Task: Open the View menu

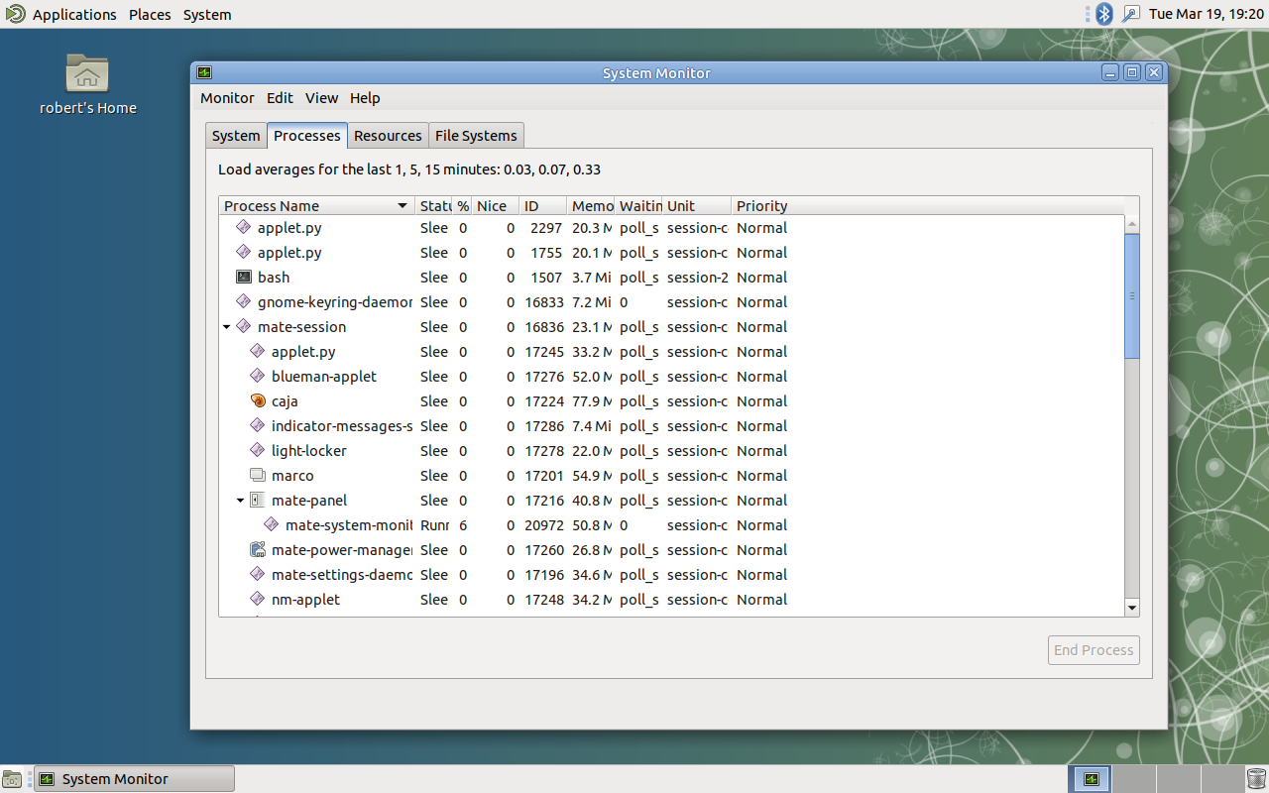Action: (x=321, y=98)
